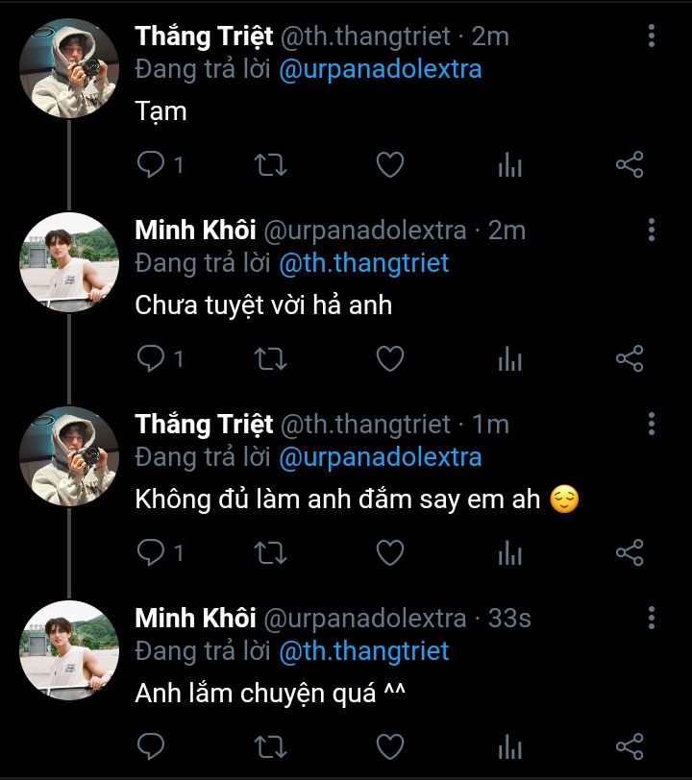Reply to "Anh lắm chuyện quá" tweet
The width and height of the screenshot is (692, 780).
click(152, 745)
